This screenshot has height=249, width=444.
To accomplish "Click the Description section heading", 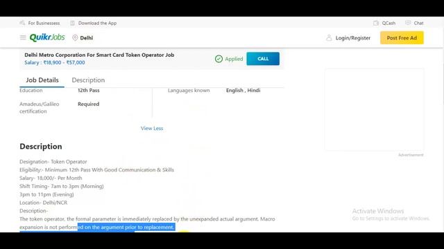I will [x=41, y=146].
